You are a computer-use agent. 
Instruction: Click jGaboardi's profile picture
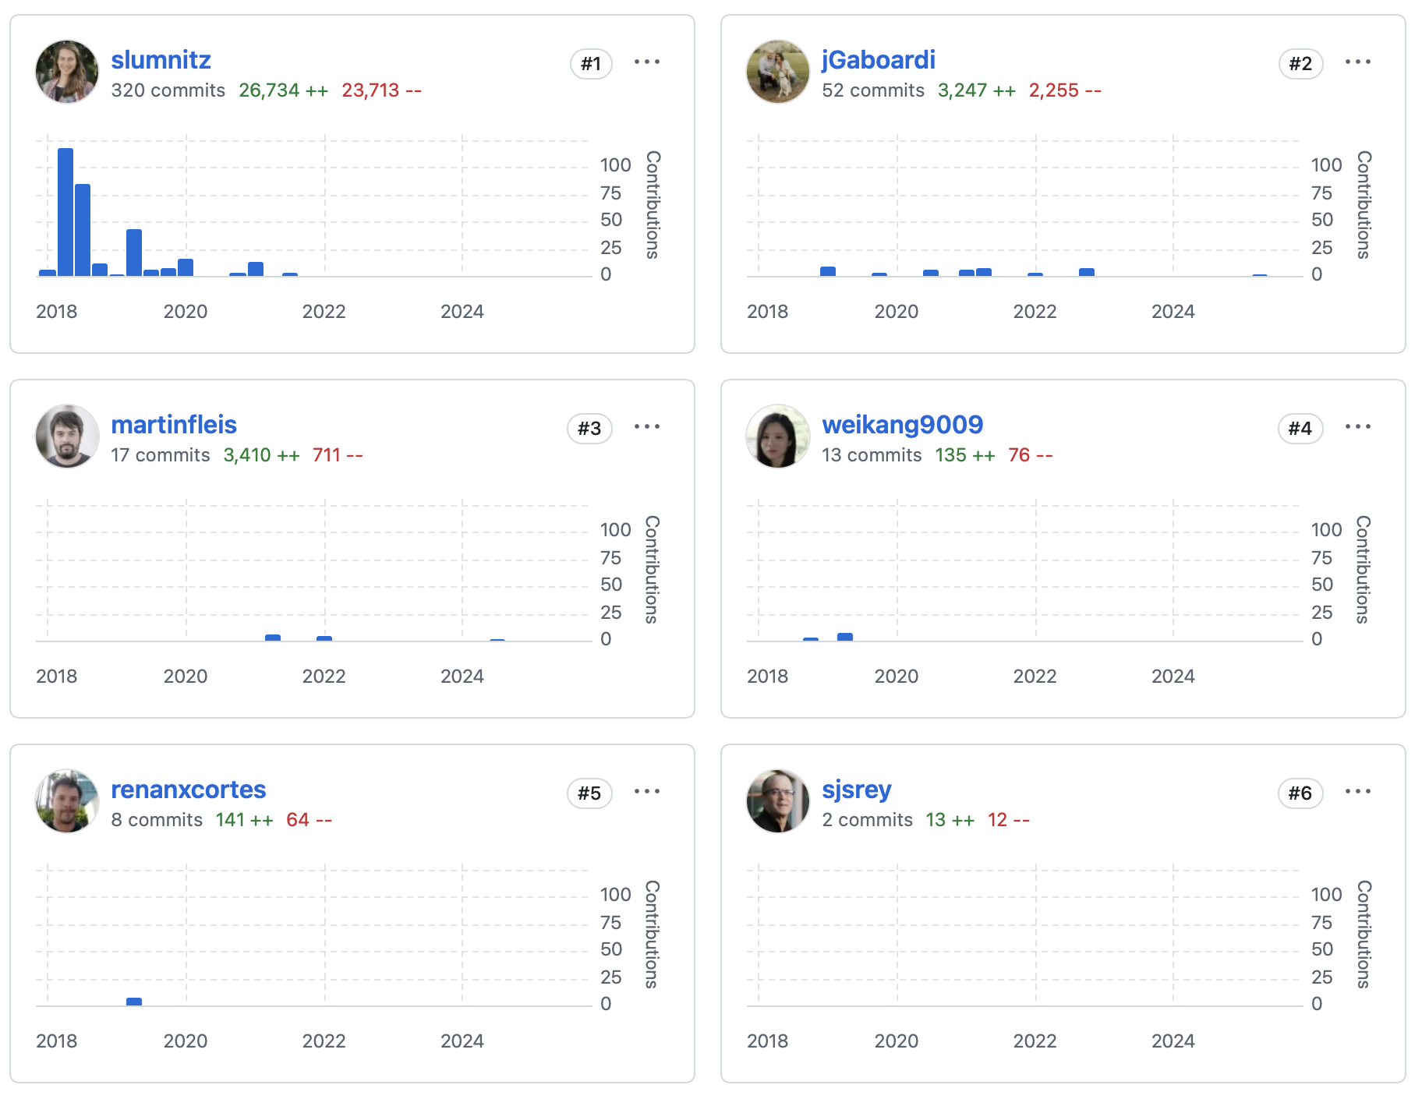click(778, 72)
